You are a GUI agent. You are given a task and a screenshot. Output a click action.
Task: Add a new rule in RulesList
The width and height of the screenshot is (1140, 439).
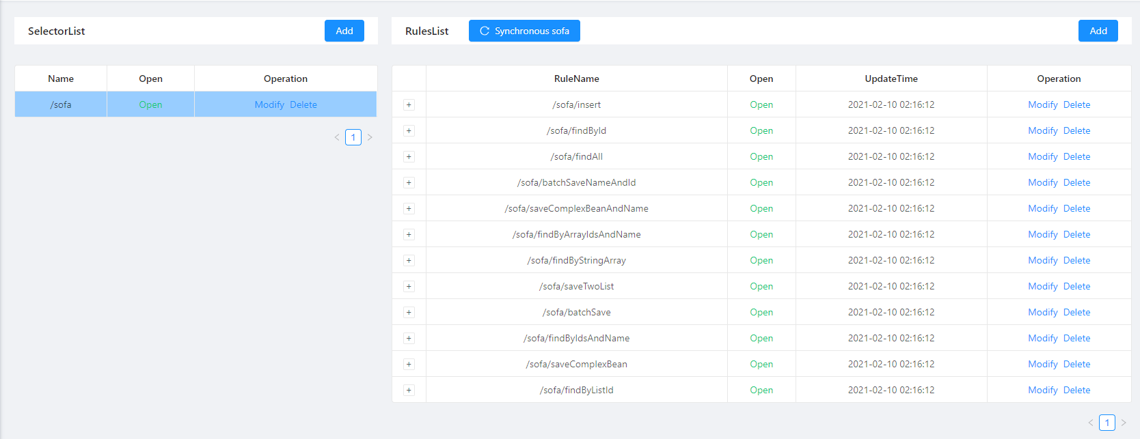(1098, 31)
